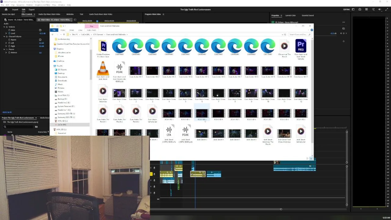Select the Evan Autin and Josh Street VLC file
This screenshot has width=391, height=220.
point(103,71)
